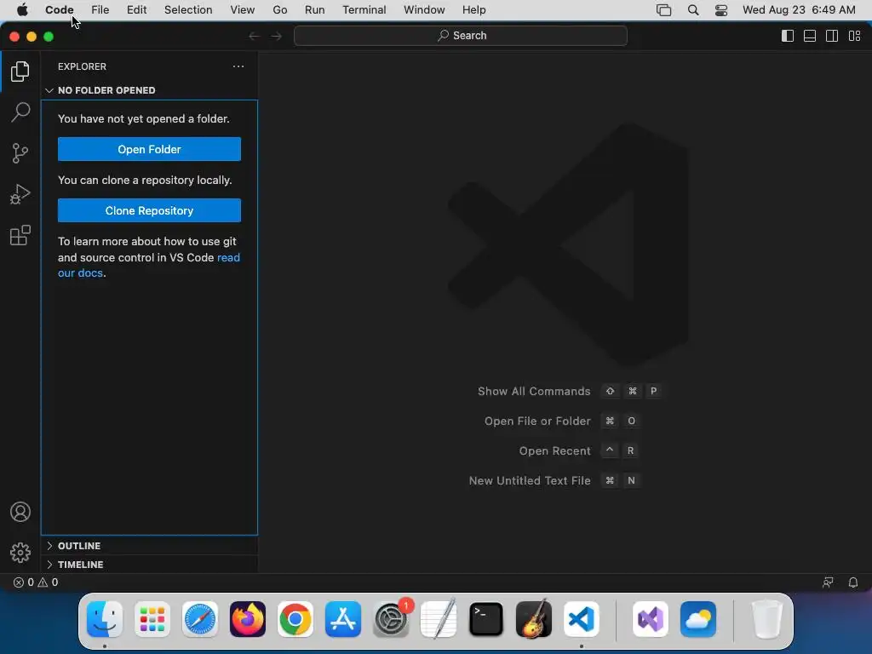This screenshot has width=872, height=654.
Task: Open the Selection menu
Action: tap(188, 10)
